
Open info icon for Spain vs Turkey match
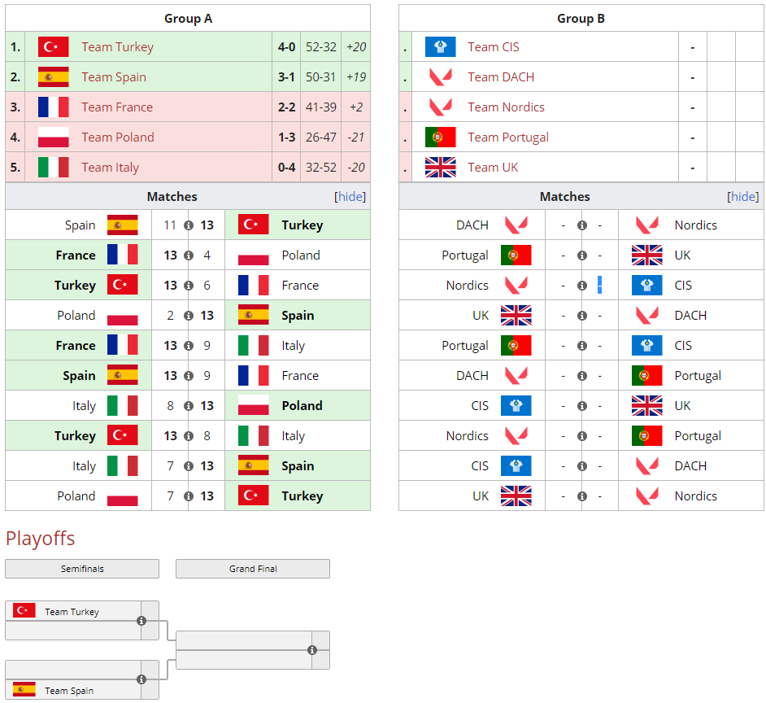tap(189, 225)
